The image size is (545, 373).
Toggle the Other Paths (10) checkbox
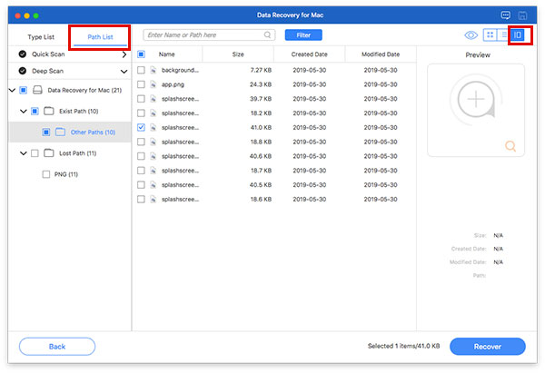click(x=46, y=132)
